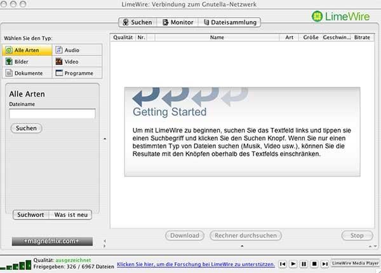Click the LimeWire research support link
The width and height of the screenshot is (381, 273).
196,264
